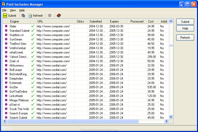Click the horizontal scrollbar right arrow
The image size is (198, 132).
point(166,121)
